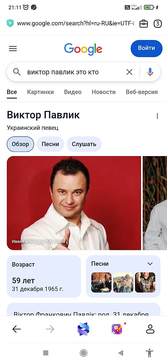167x363 pixels.
Task: Switch to the Картинки tab
Action: 40,92
